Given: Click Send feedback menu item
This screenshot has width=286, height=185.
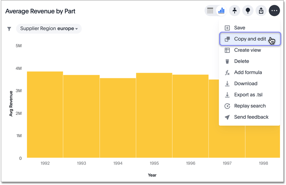Looking at the screenshot, I should [x=251, y=117].
